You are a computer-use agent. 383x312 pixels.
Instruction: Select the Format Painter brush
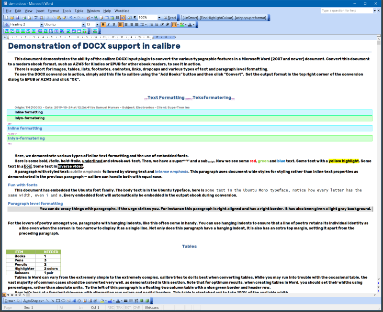[64, 18]
